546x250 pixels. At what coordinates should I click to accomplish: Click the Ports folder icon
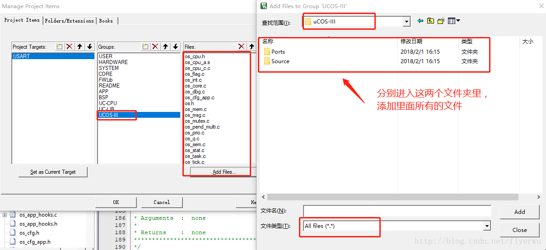267,51
